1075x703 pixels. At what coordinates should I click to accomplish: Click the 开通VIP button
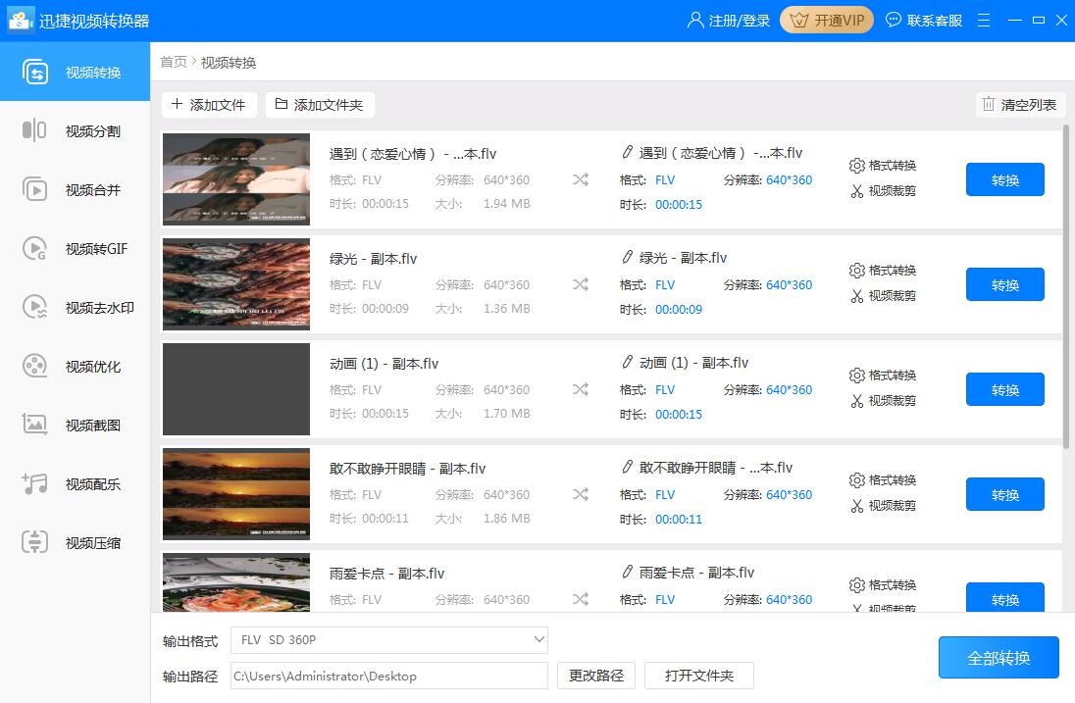point(826,19)
